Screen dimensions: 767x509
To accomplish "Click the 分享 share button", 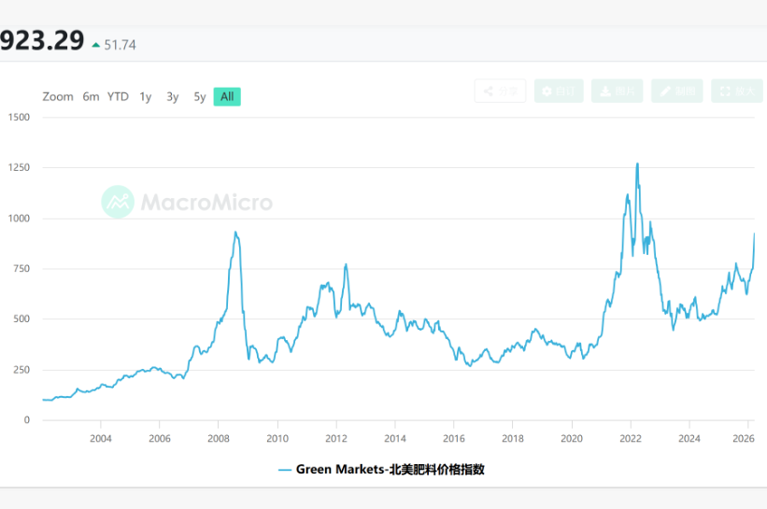I will tap(500, 91).
